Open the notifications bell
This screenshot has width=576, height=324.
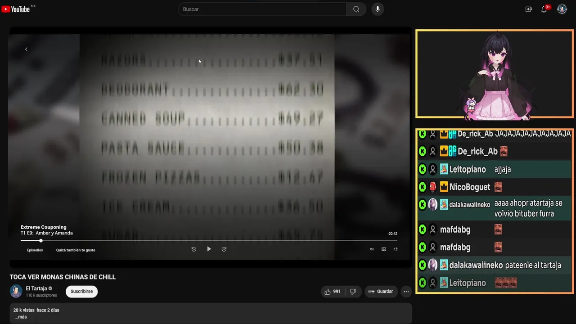[x=544, y=9]
